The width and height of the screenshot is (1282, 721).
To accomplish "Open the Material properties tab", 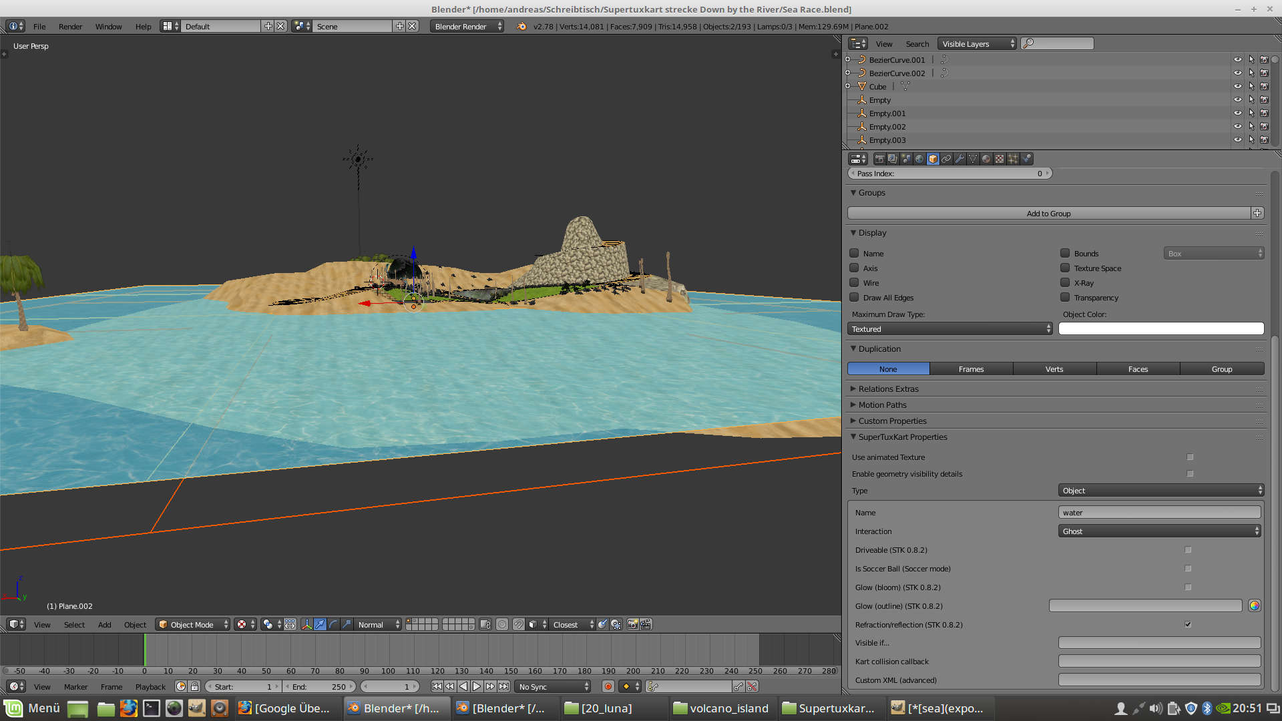I will pyautogui.click(x=986, y=159).
